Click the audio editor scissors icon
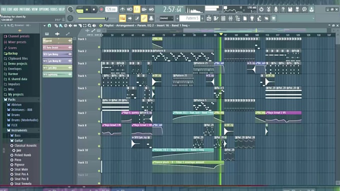 point(268,9)
